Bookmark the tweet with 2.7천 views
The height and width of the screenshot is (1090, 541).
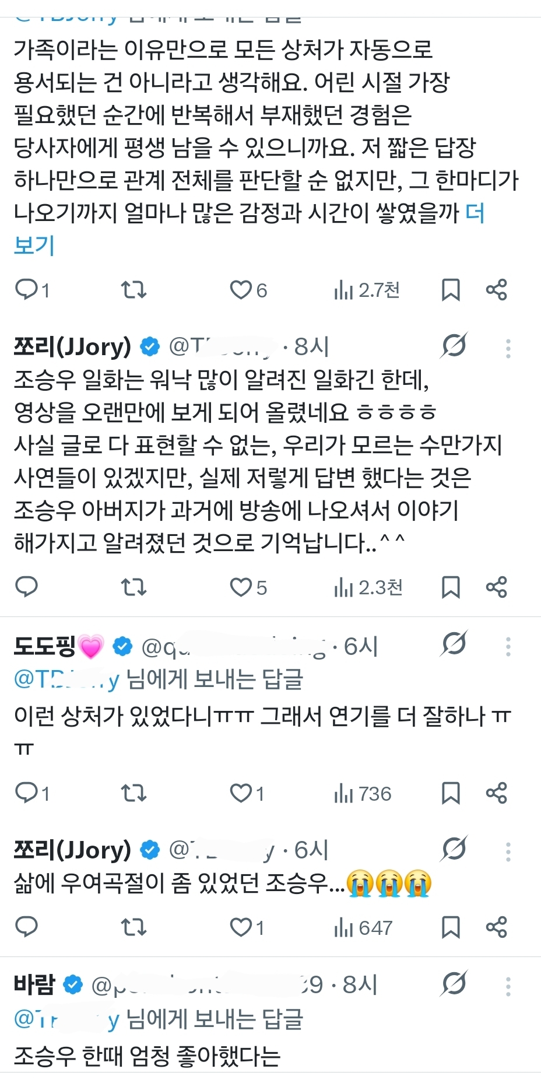451,290
